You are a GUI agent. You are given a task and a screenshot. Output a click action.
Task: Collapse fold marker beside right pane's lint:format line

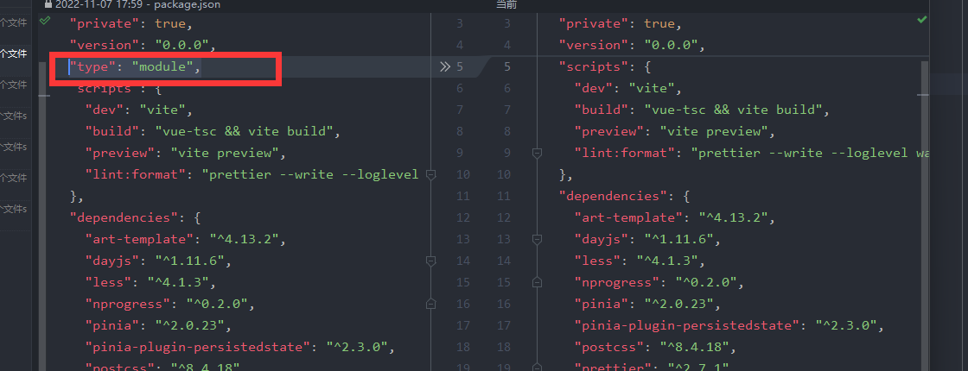click(x=537, y=153)
